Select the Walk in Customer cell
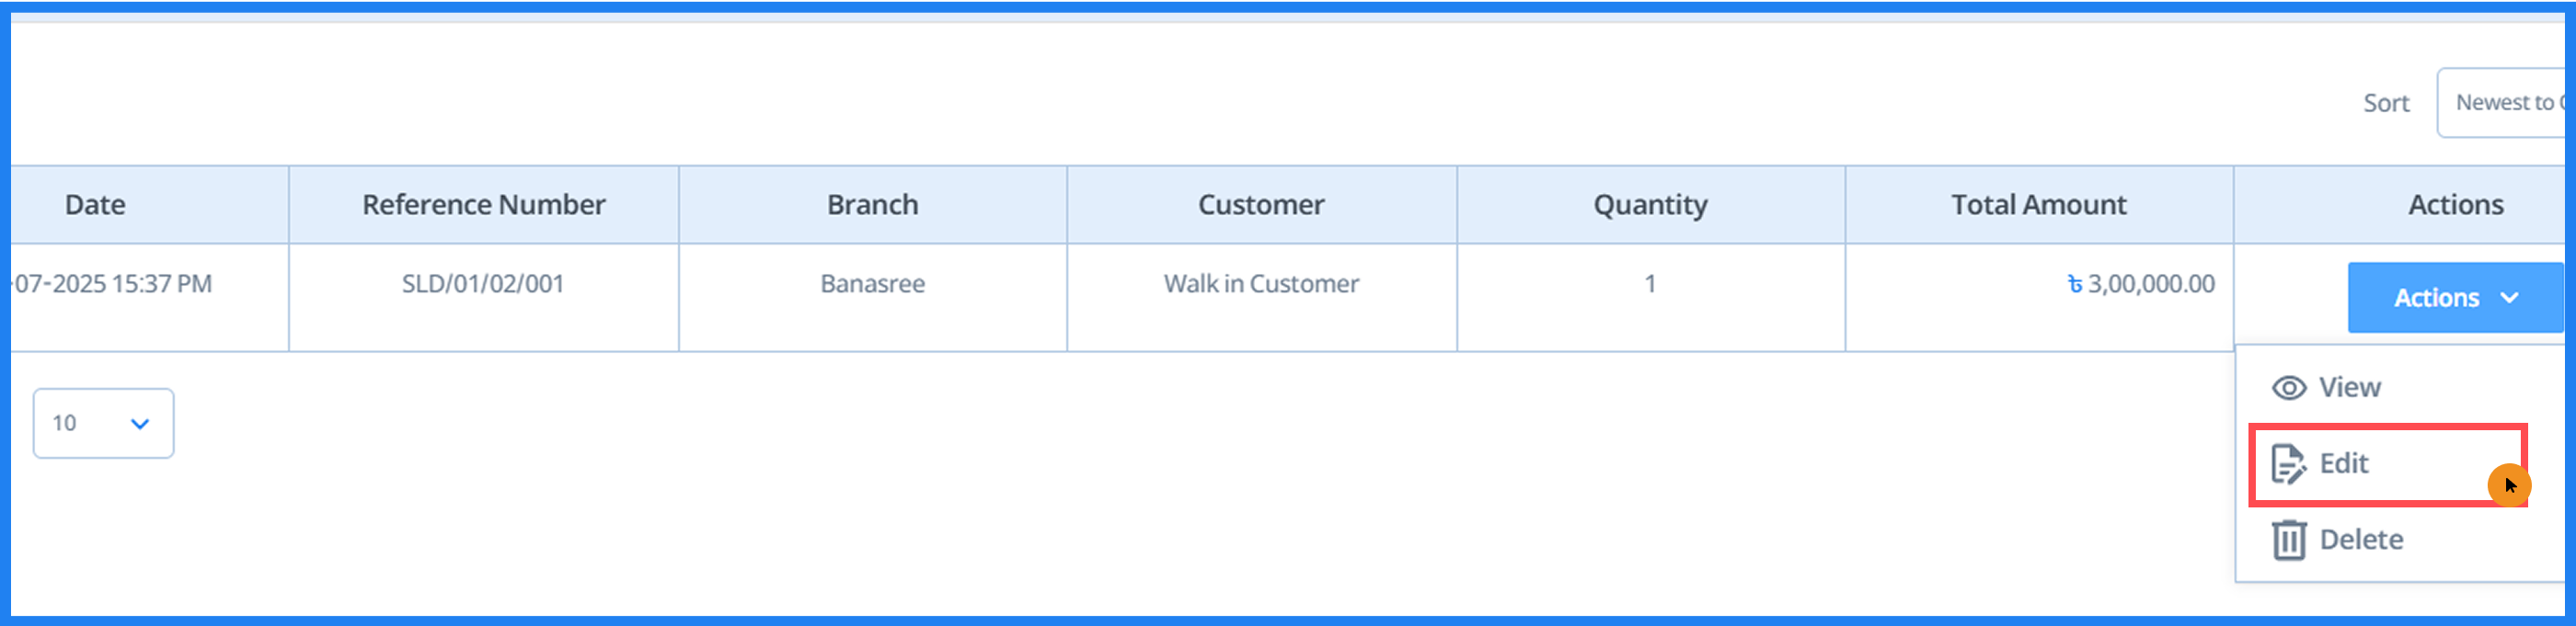2576x626 pixels. point(1259,282)
